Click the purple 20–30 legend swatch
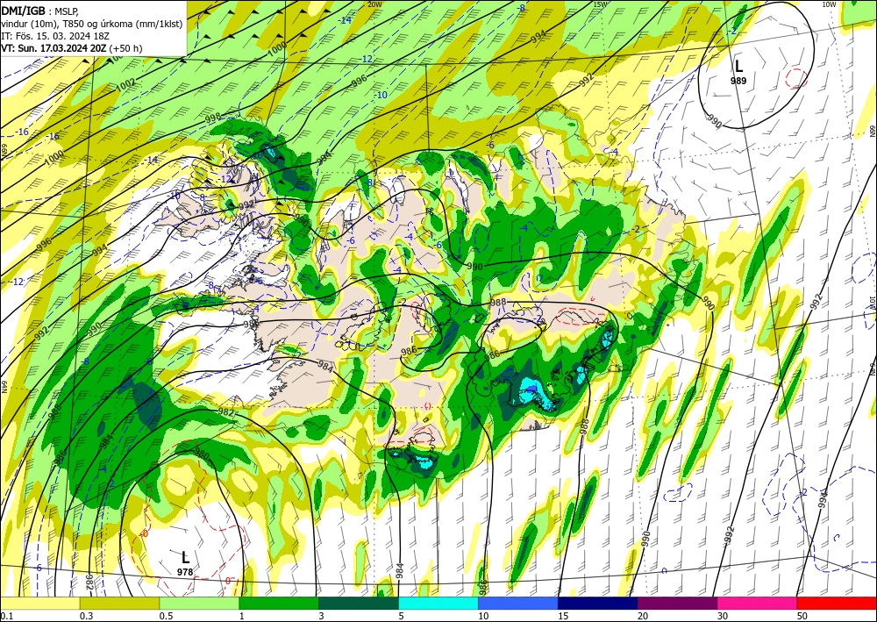The width and height of the screenshot is (877, 622). 677,603
